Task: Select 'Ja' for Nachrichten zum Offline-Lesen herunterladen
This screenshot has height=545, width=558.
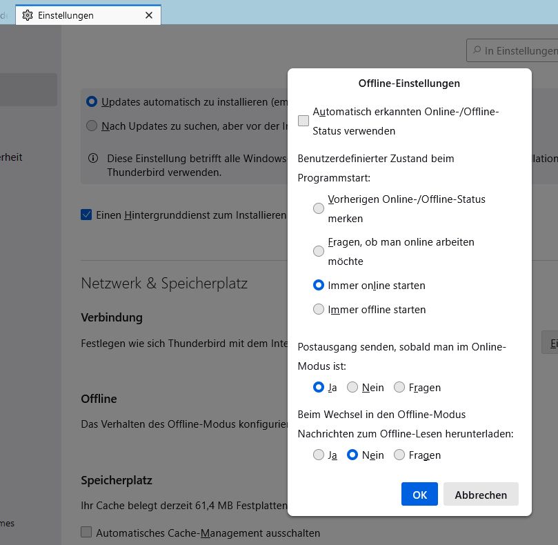Action: [319, 455]
